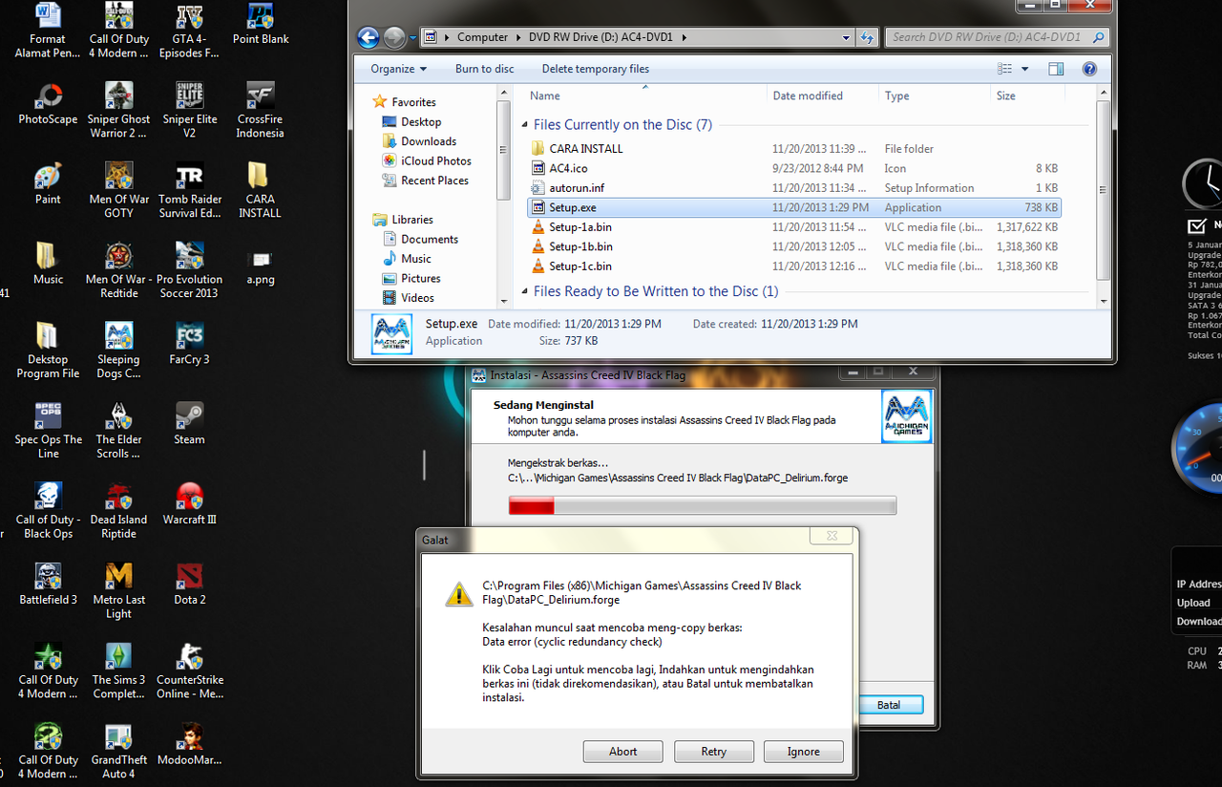Click Delete temporary files command
Viewport: 1222px width, 787px height.
coord(596,69)
